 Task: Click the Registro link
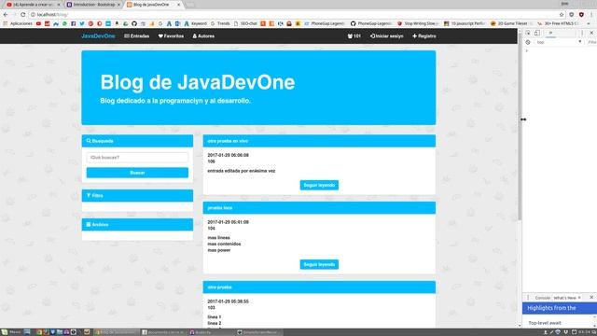coord(424,36)
